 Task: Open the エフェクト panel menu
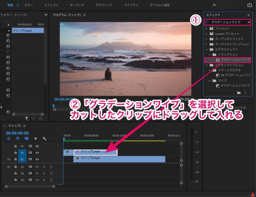pos(248,15)
